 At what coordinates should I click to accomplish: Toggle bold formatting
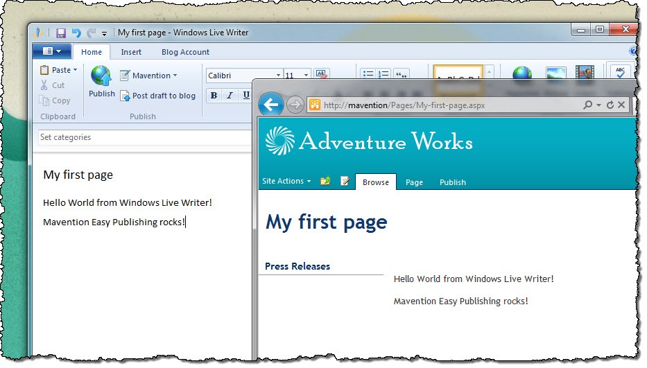(214, 96)
